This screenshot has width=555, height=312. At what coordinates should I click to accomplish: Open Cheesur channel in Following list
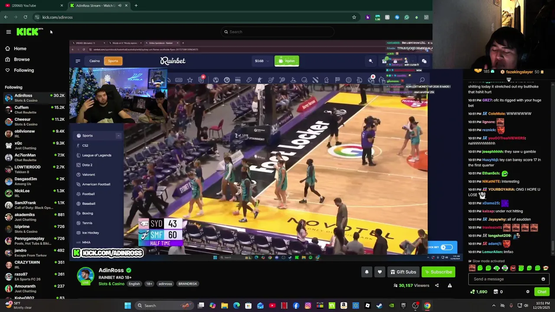point(35,122)
